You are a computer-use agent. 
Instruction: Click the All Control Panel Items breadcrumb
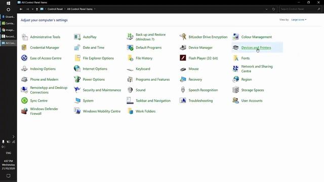pos(80,9)
